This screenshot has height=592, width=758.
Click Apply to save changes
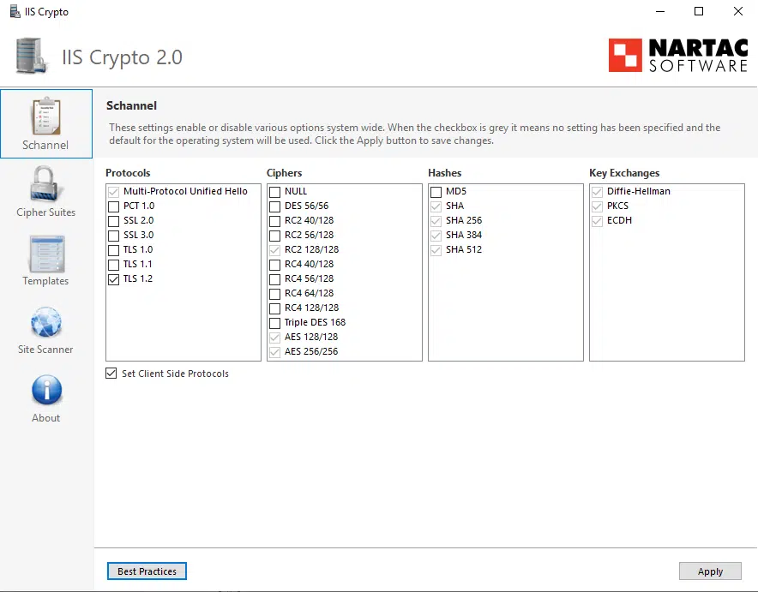(x=710, y=571)
